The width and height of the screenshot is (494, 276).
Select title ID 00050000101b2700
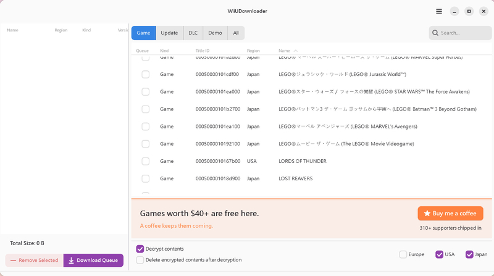pos(218,109)
